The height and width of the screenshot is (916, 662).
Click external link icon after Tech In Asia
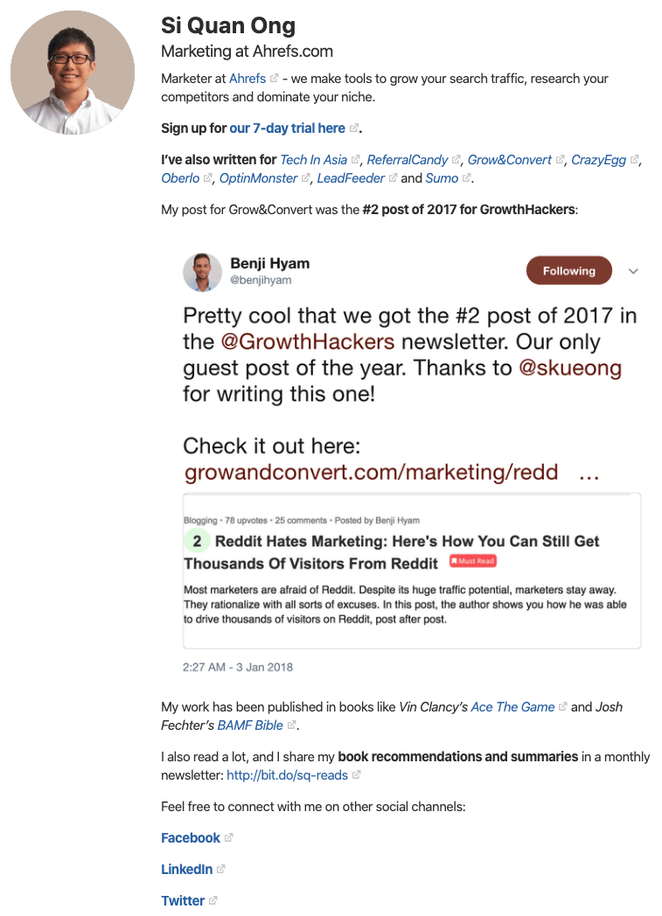click(355, 160)
